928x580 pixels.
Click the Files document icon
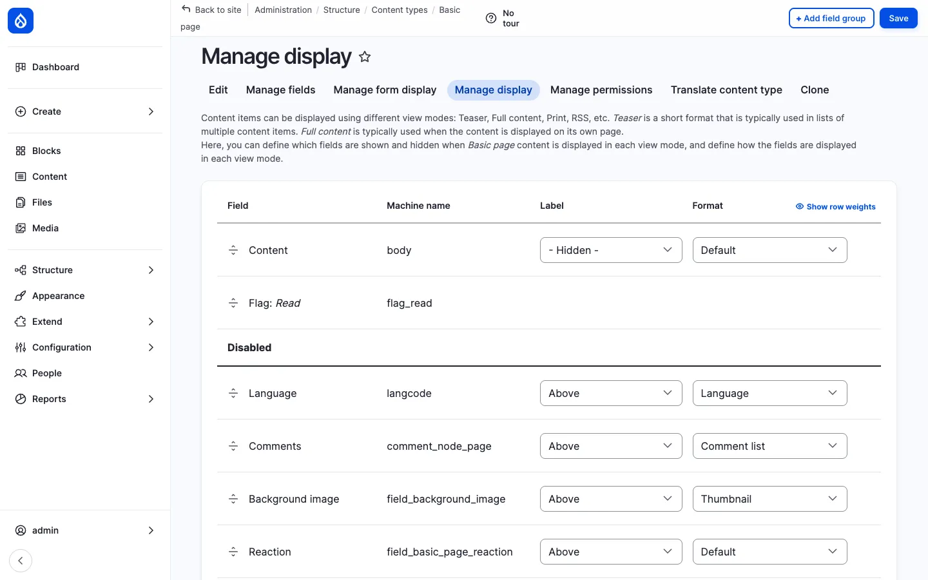click(x=21, y=202)
